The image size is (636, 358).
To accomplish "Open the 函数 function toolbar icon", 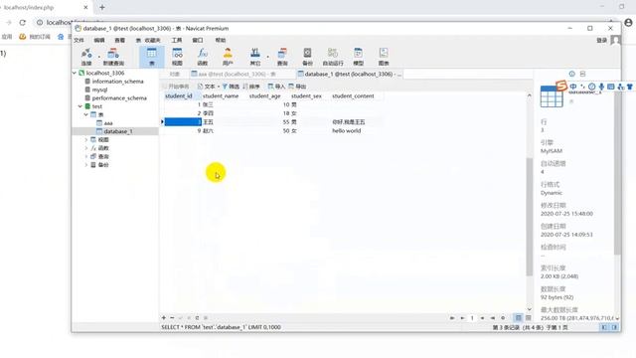I will tap(203, 57).
